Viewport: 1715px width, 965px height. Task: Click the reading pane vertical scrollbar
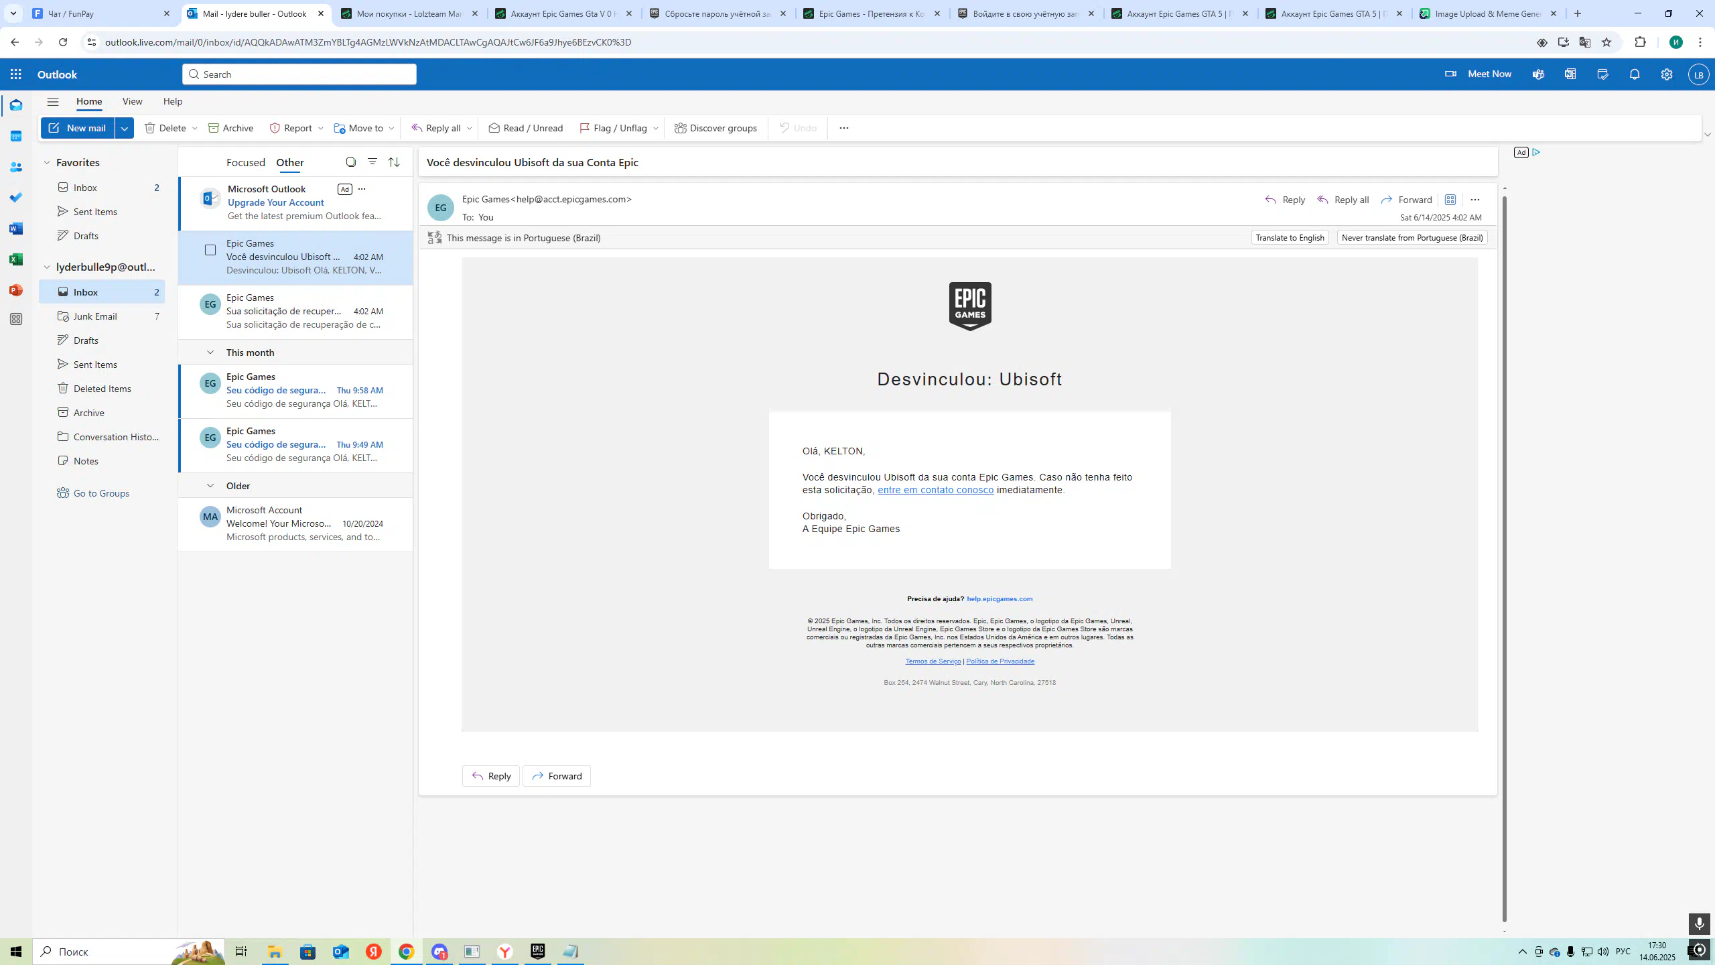pyautogui.click(x=1505, y=560)
